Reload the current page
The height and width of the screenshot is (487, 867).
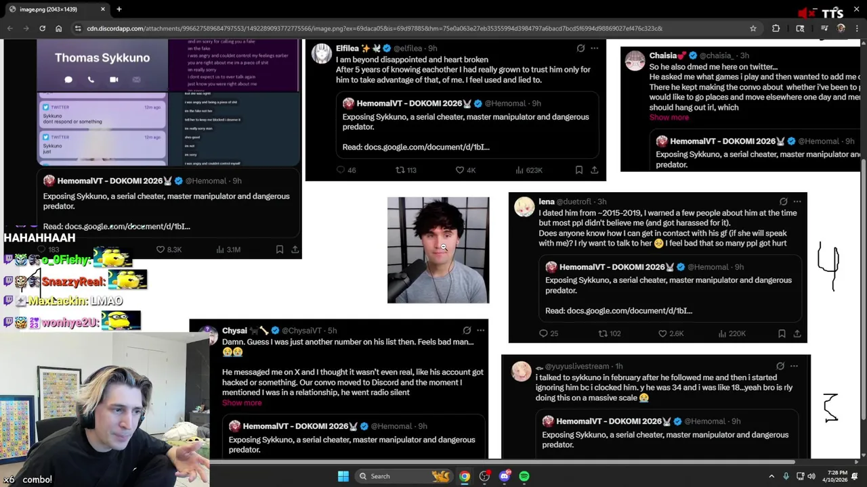[42, 28]
